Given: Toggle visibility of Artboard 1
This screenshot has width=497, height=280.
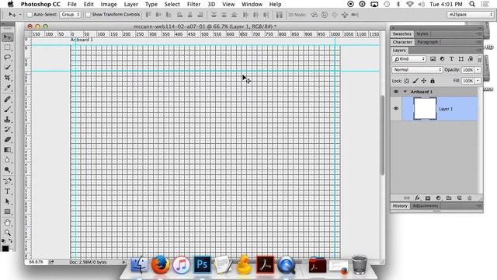Looking at the screenshot, I should (396, 92).
